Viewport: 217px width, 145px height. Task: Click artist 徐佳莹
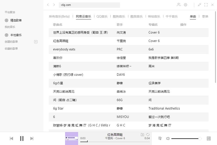121,58
